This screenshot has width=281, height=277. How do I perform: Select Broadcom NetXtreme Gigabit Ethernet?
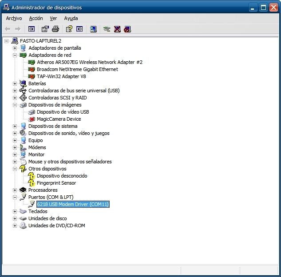77,69
